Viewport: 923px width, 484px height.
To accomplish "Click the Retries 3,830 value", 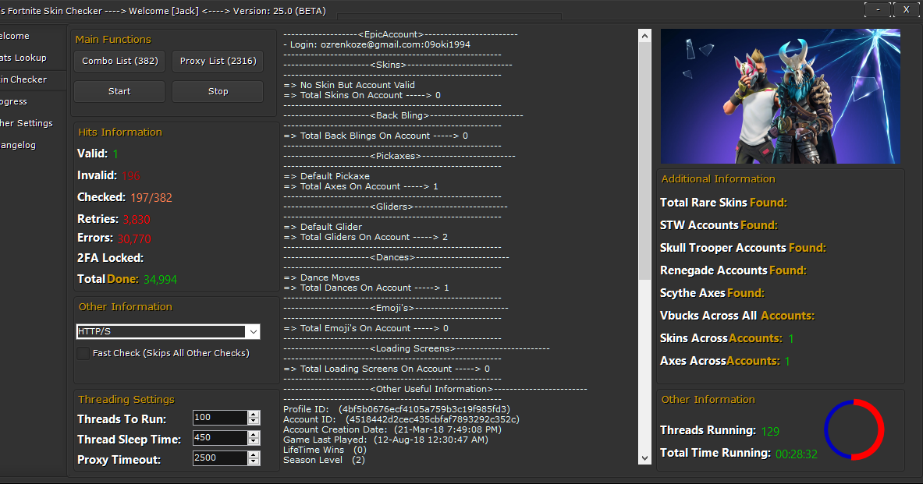I will click(137, 219).
